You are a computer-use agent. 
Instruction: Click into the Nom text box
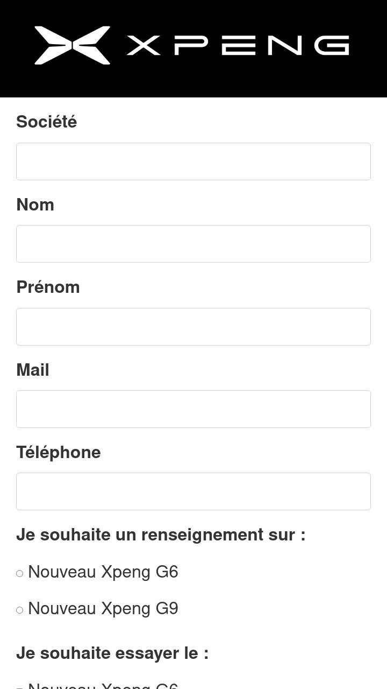[x=193, y=244]
